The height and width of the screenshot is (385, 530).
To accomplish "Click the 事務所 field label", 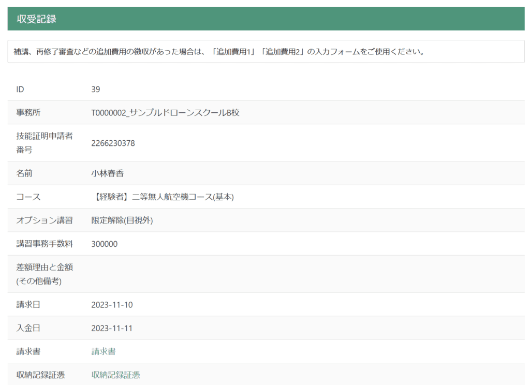I will (x=28, y=112).
